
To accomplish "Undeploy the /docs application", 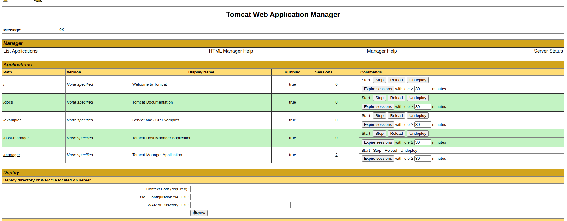I will (418, 98).
